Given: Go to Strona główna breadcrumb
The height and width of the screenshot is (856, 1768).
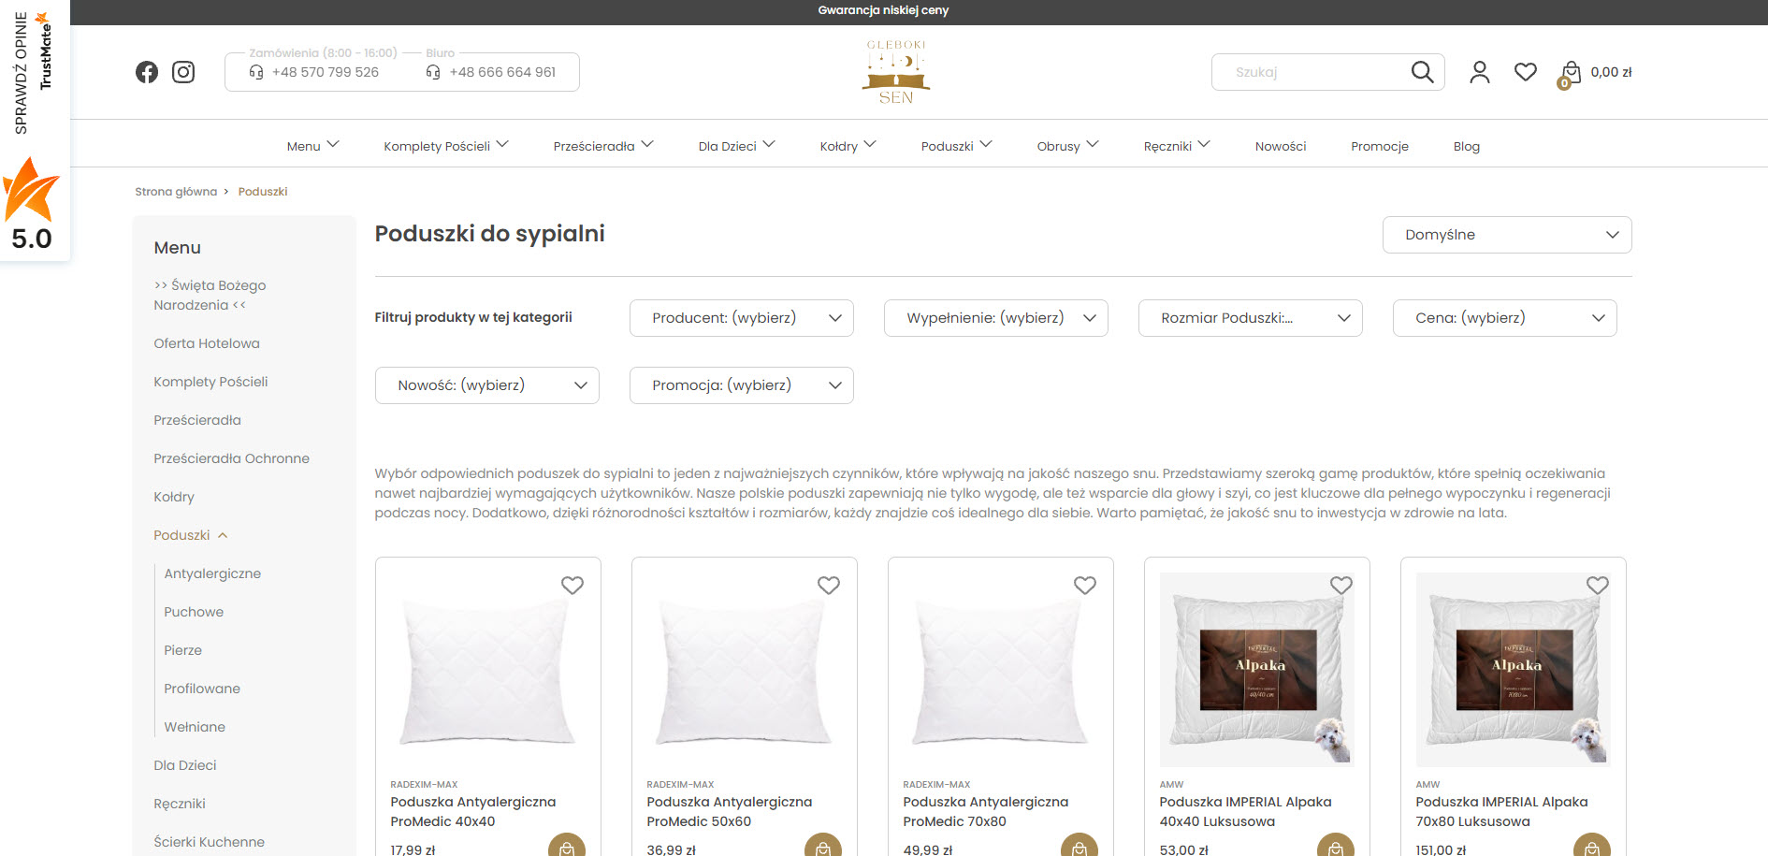Looking at the screenshot, I should pyautogui.click(x=176, y=192).
